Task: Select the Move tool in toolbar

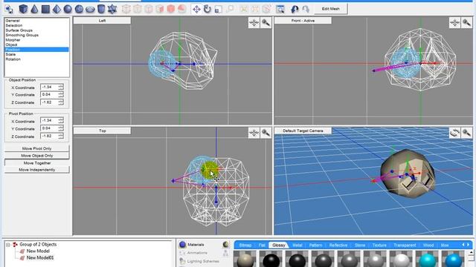Action: pos(196,9)
